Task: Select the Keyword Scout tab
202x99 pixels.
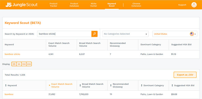Action: (x=112, y=5)
